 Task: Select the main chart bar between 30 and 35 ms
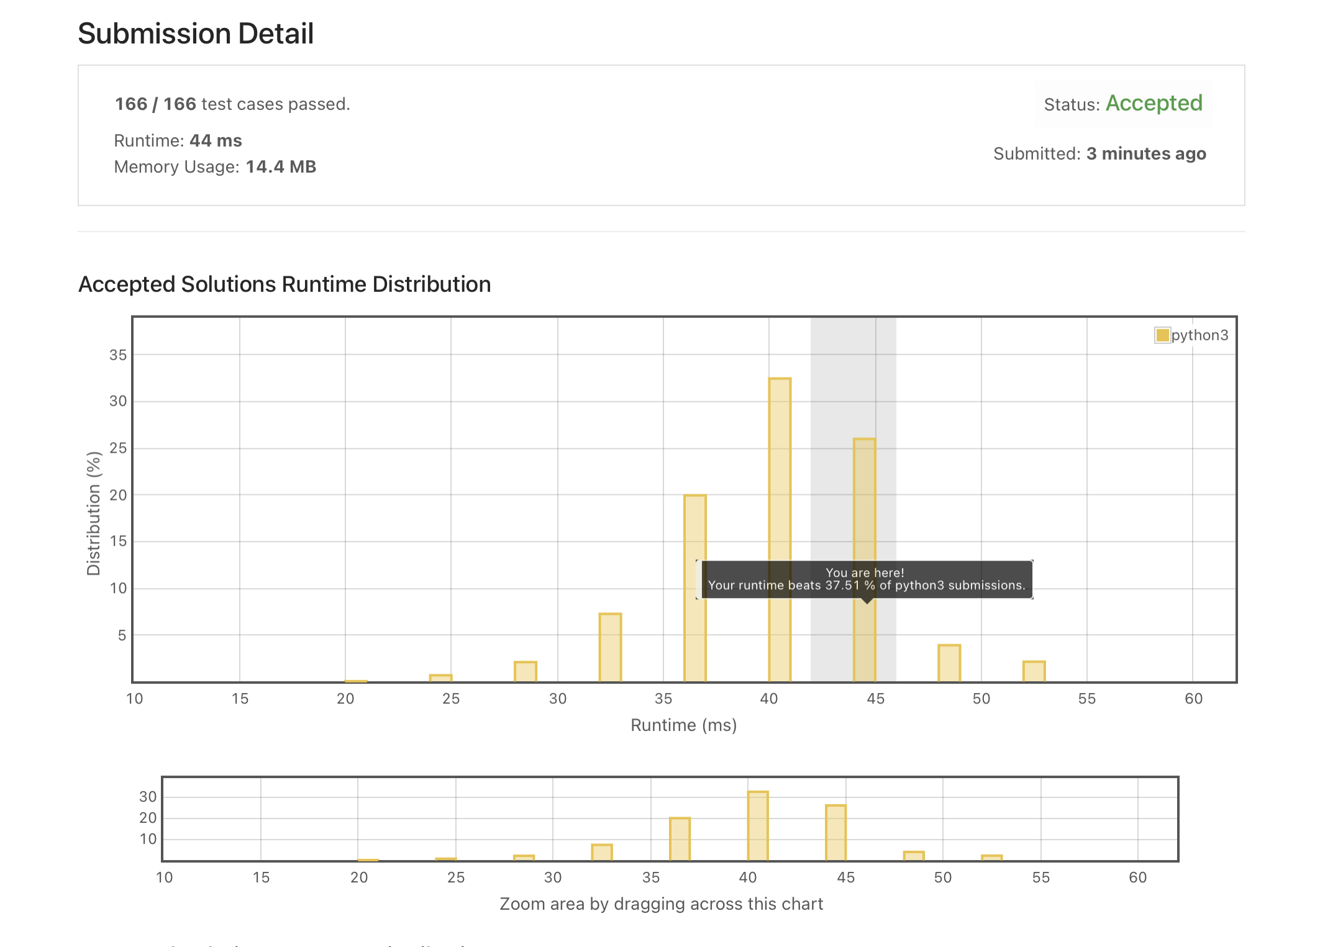(x=610, y=647)
